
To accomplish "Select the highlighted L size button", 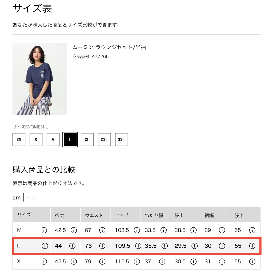I will 70,140.
